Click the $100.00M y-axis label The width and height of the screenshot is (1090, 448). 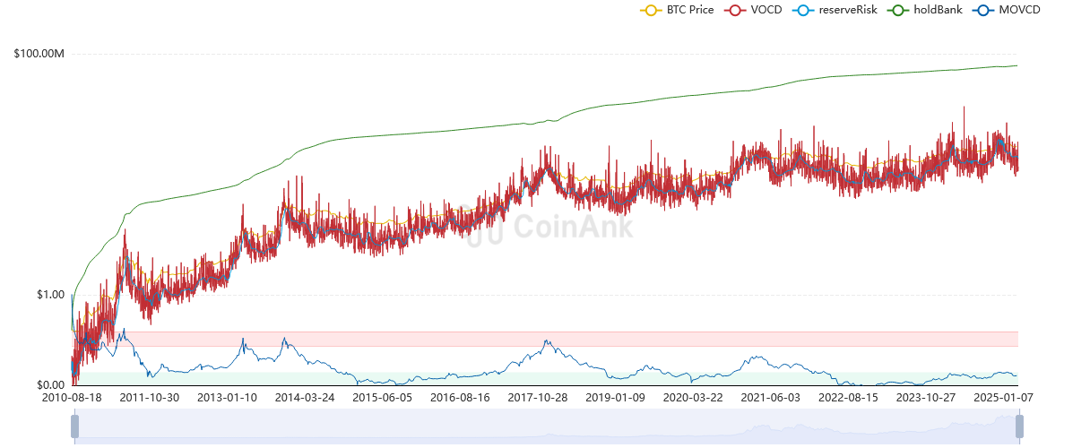(39, 54)
